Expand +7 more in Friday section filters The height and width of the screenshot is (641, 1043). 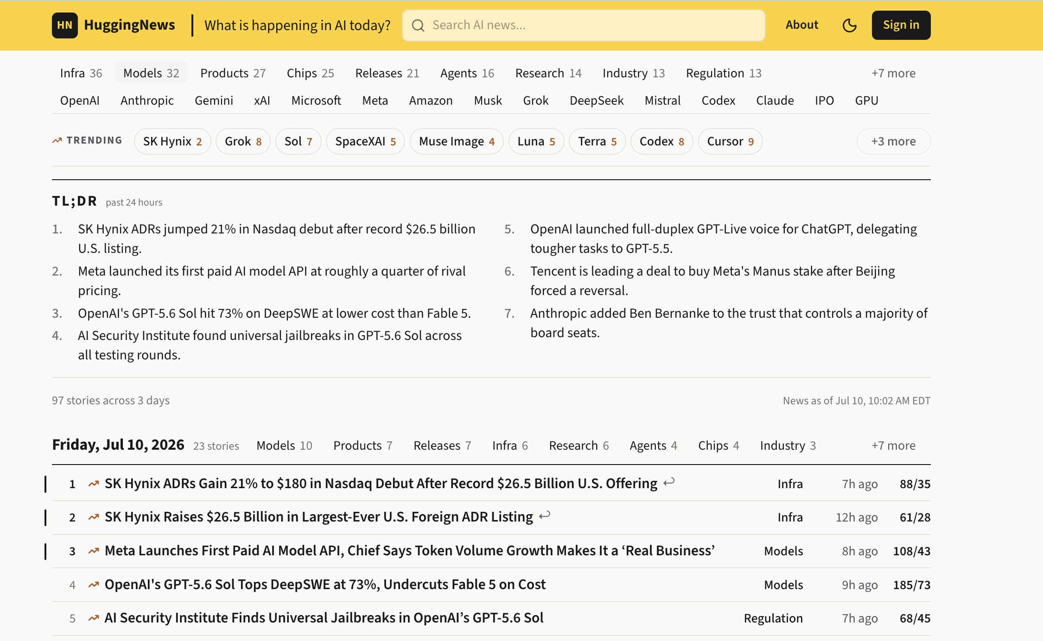pyautogui.click(x=893, y=446)
